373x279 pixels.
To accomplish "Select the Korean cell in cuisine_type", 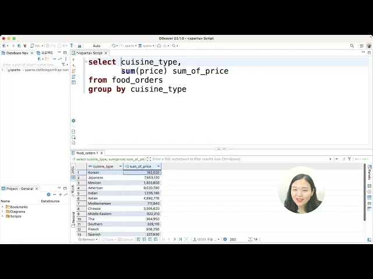I will tap(105, 173).
